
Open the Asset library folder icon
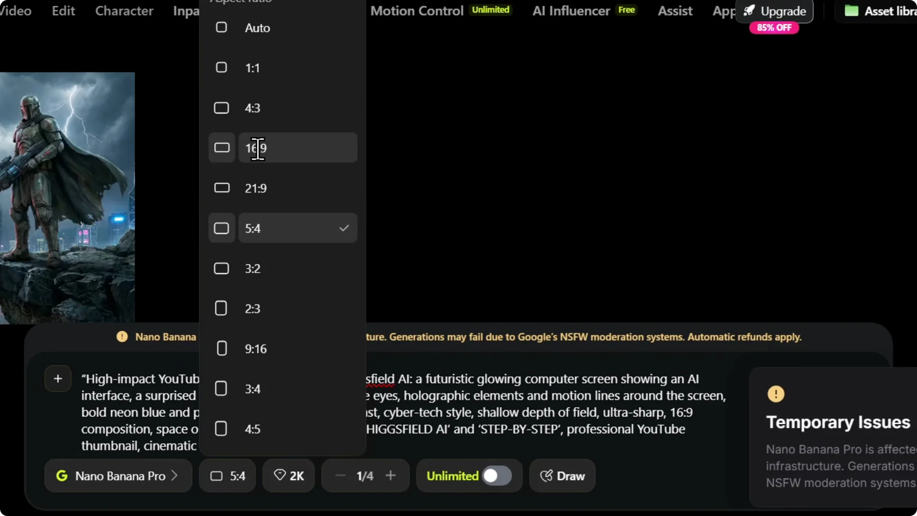(x=853, y=11)
